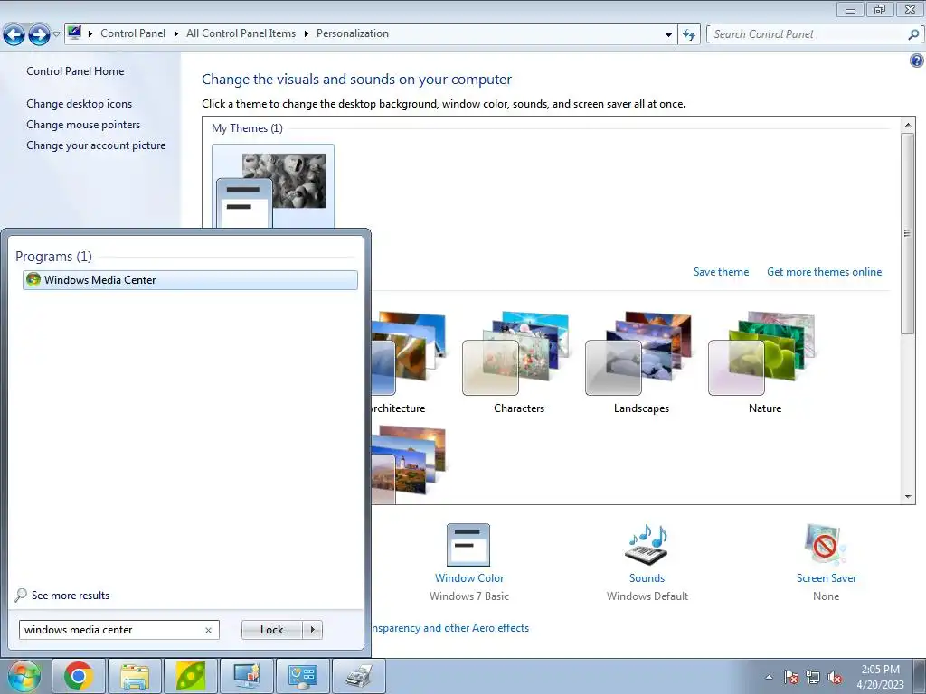This screenshot has width=926, height=694.
Task: Select the lighthouse scenes theme thumbnail
Action: click(408, 464)
